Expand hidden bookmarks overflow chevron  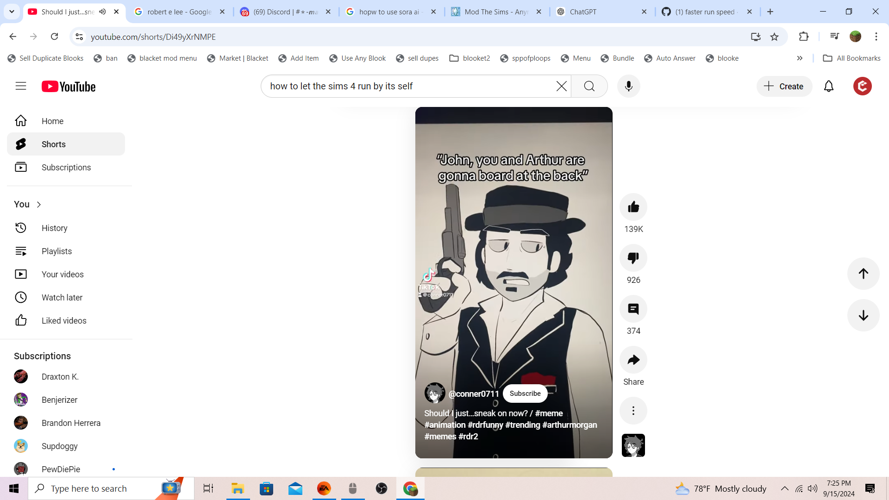pyautogui.click(x=800, y=58)
